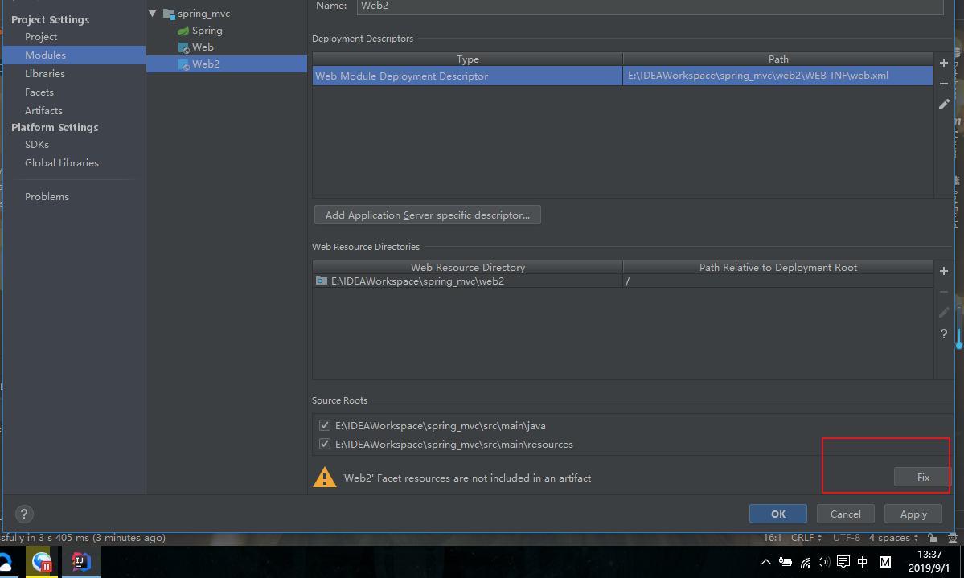The width and height of the screenshot is (964, 578).
Task: Open the 4 spaces indent dropdown
Action: [894, 538]
